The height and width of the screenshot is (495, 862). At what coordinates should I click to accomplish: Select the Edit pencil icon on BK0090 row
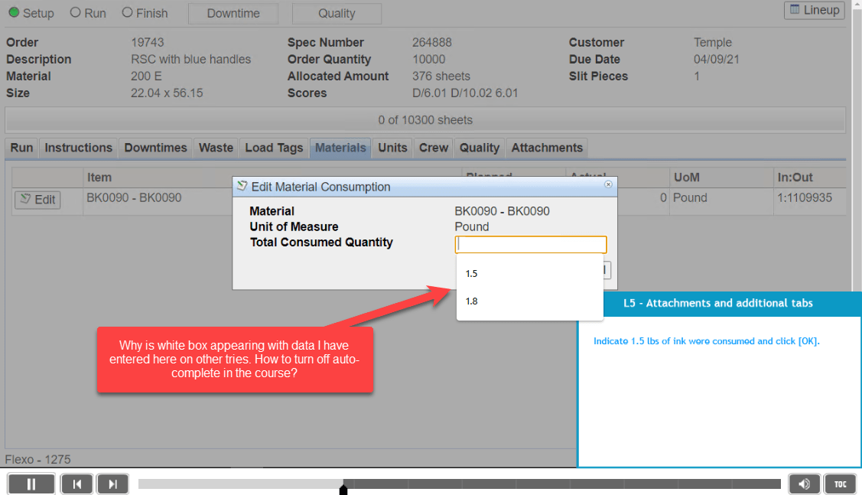pyautogui.click(x=27, y=199)
